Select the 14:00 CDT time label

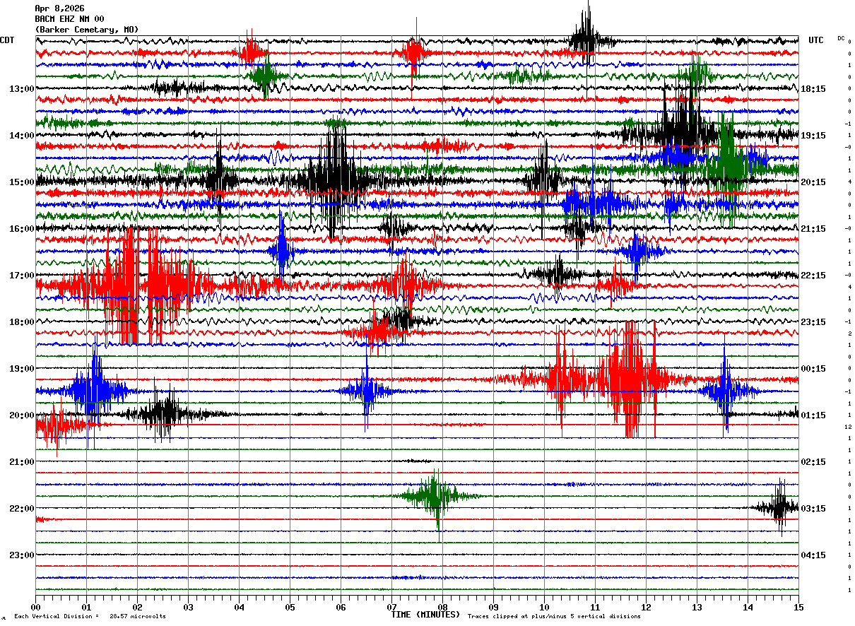pyautogui.click(x=22, y=136)
